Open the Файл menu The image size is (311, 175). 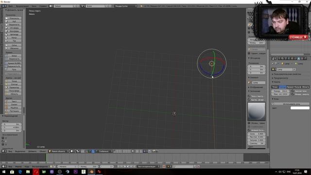click(x=11, y=6)
